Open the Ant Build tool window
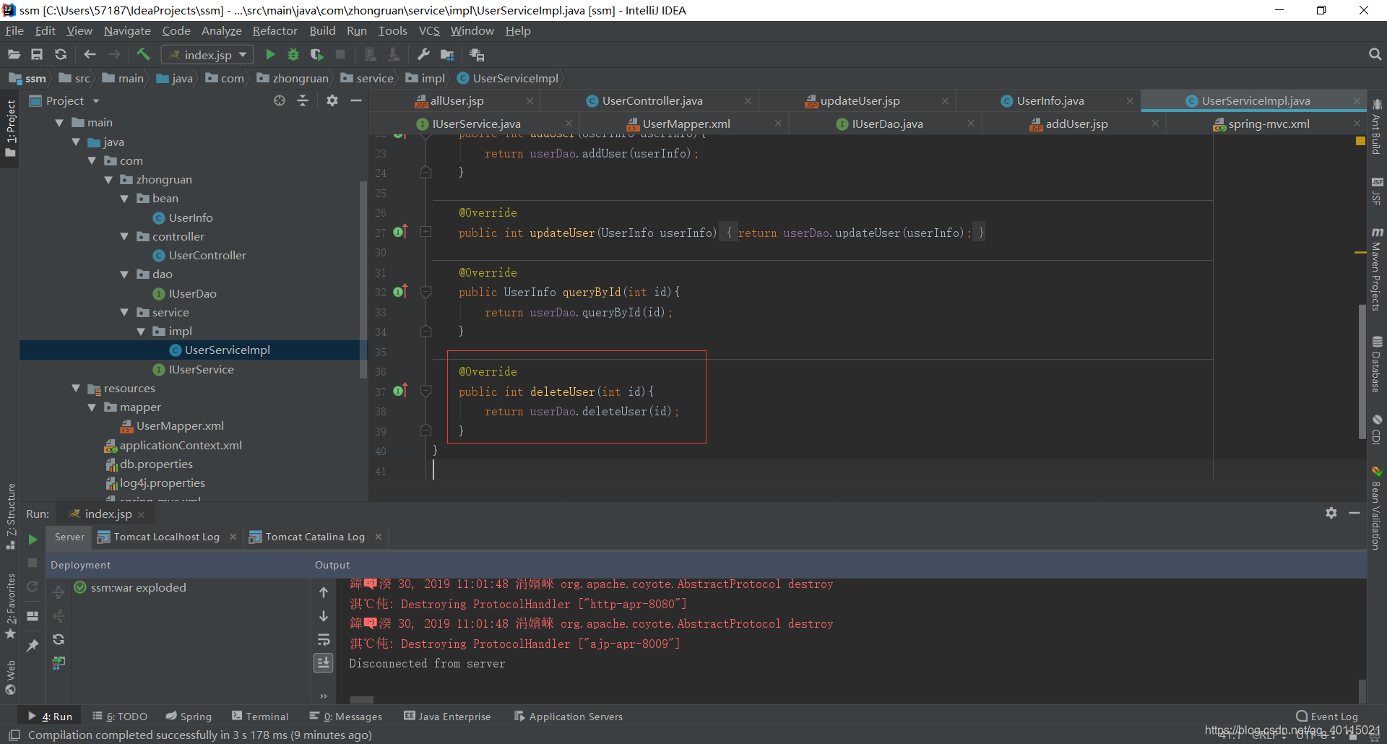Image resolution: width=1387 pixels, height=744 pixels. [x=1377, y=126]
